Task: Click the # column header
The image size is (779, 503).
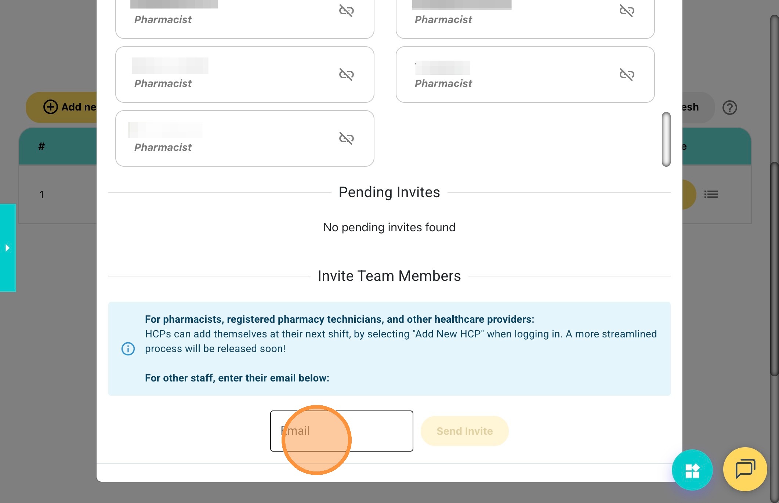Action: 41,146
